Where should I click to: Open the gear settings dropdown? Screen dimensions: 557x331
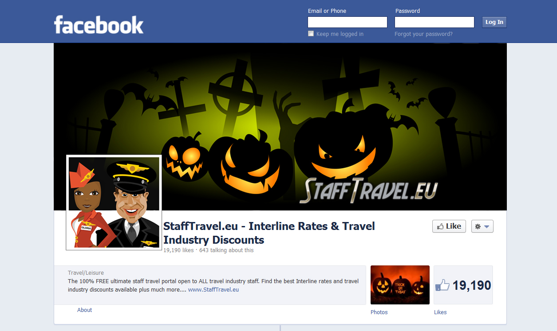pyautogui.click(x=482, y=226)
